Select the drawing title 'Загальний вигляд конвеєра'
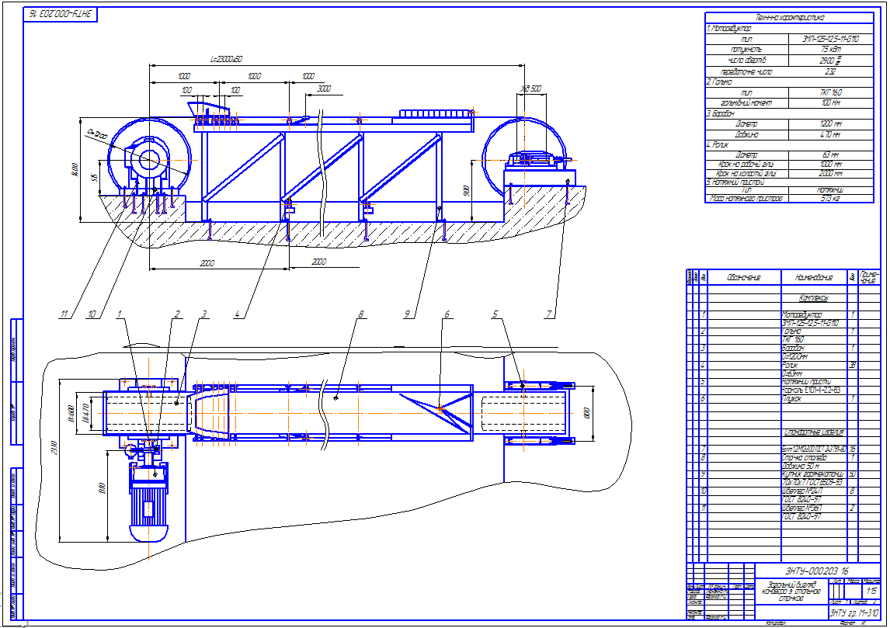The width and height of the screenshot is (890, 628). click(x=791, y=591)
